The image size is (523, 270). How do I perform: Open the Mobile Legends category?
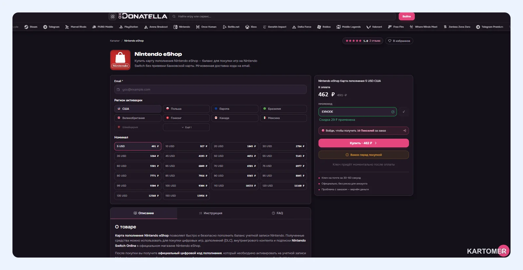[x=349, y=27]
